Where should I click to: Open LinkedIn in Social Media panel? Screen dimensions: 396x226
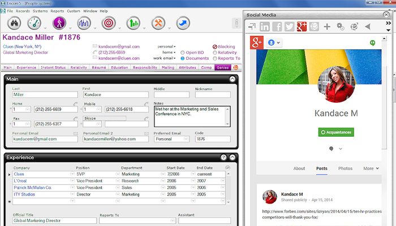264,27
